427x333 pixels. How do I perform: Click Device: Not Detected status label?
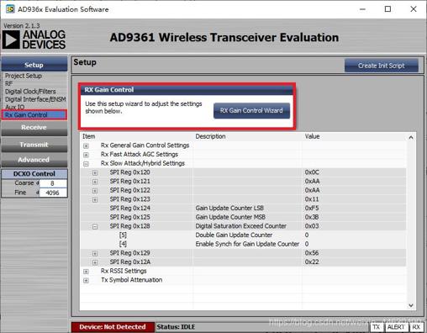pos(113,327)
